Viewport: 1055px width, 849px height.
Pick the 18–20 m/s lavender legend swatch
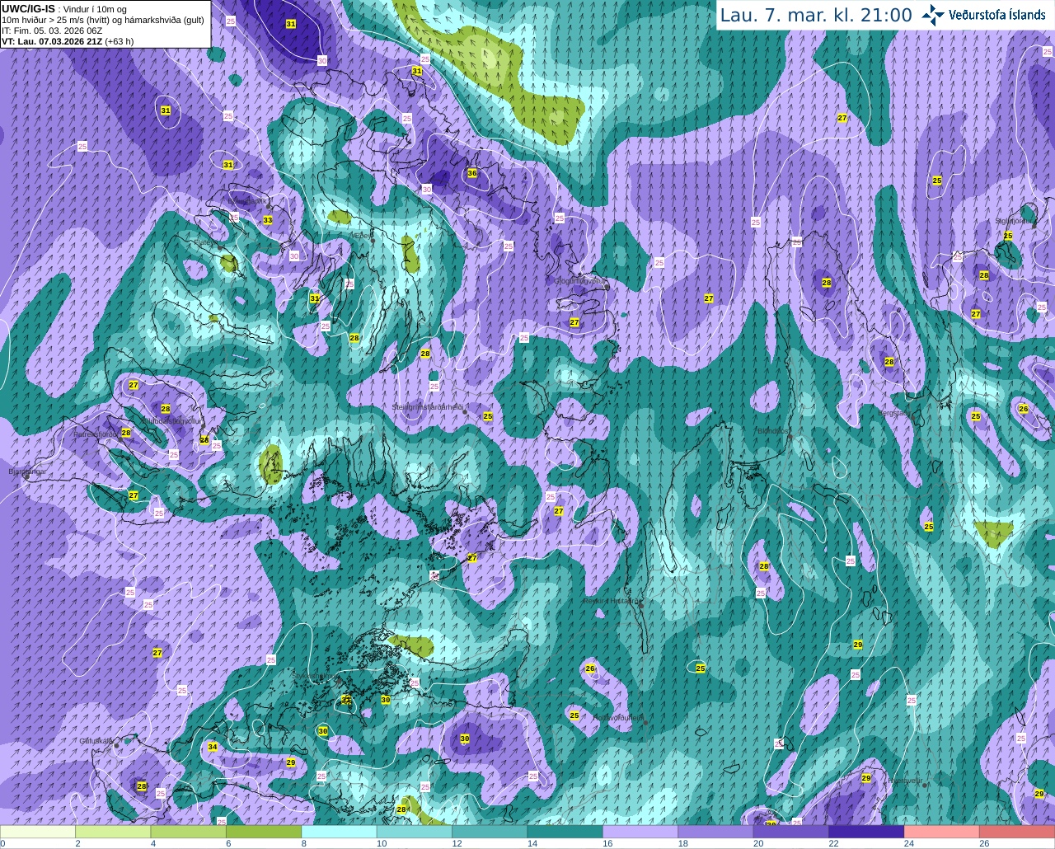716,832
